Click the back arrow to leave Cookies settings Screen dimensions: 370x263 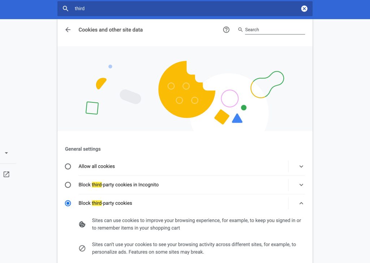pos(68,30)
